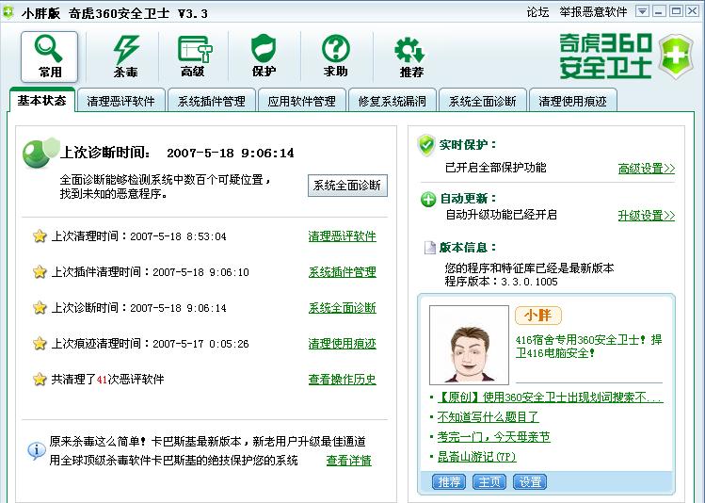
Task: Click 查看操作历史 link
Action: (342, 380)
